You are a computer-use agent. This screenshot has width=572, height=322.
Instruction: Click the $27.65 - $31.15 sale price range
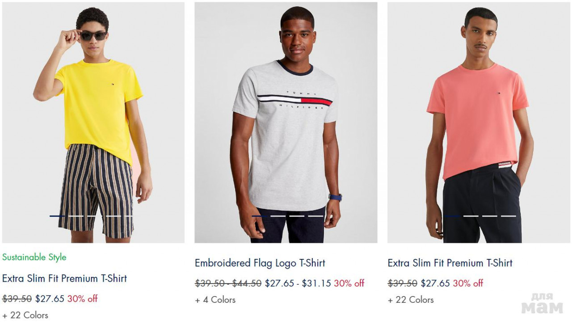tap(298, 283)
